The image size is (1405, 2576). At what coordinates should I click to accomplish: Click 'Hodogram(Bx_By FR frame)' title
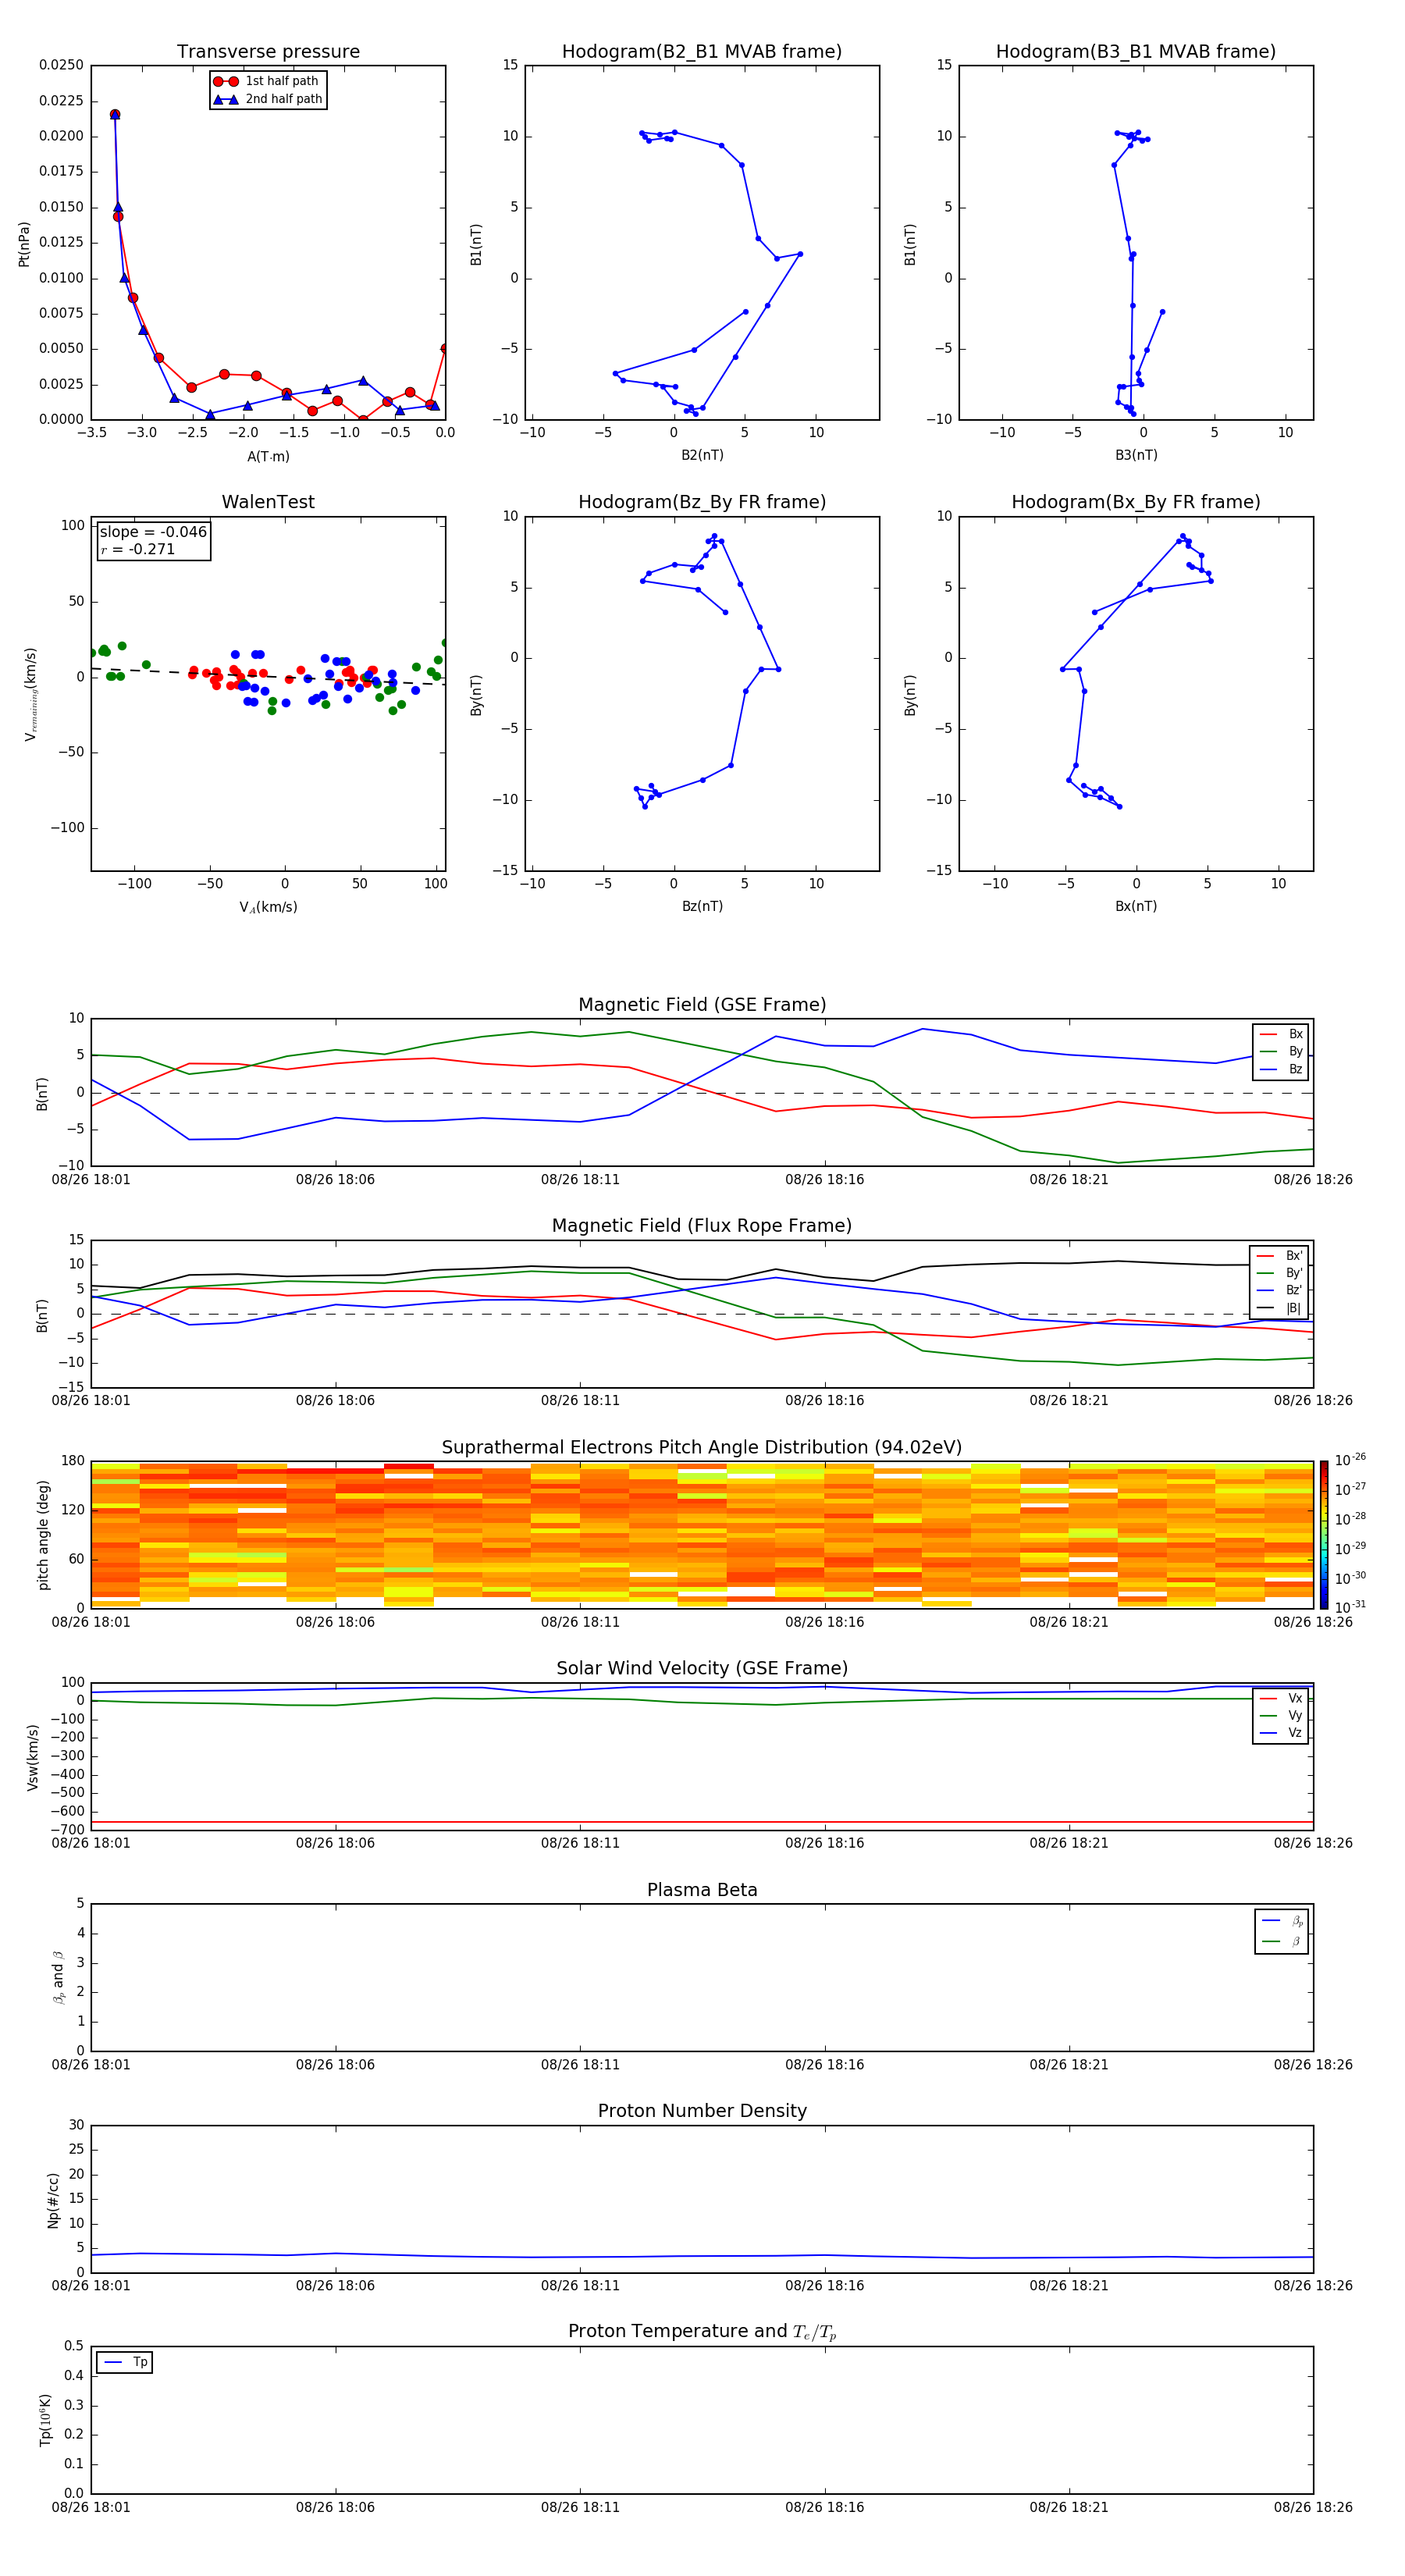pyautogui.click(x=1136, y=502)
